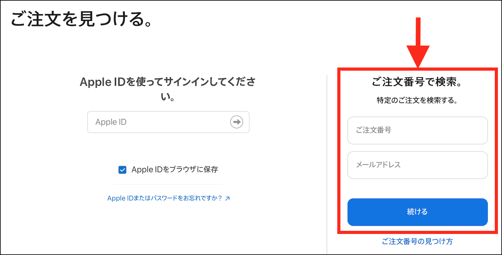Select the メールアドレス input field

[x=418, y=165]
